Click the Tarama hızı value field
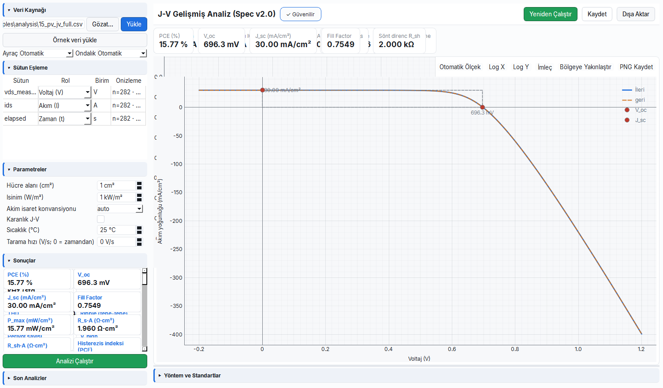The width and height of the screenshot is (663, 388). (x=116, y=242)
